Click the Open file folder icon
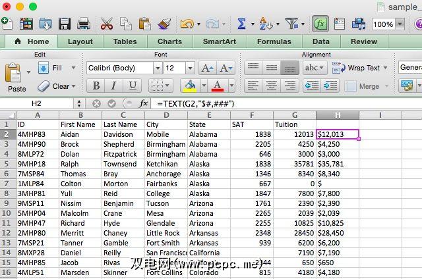422x279 pixels. 45,24
